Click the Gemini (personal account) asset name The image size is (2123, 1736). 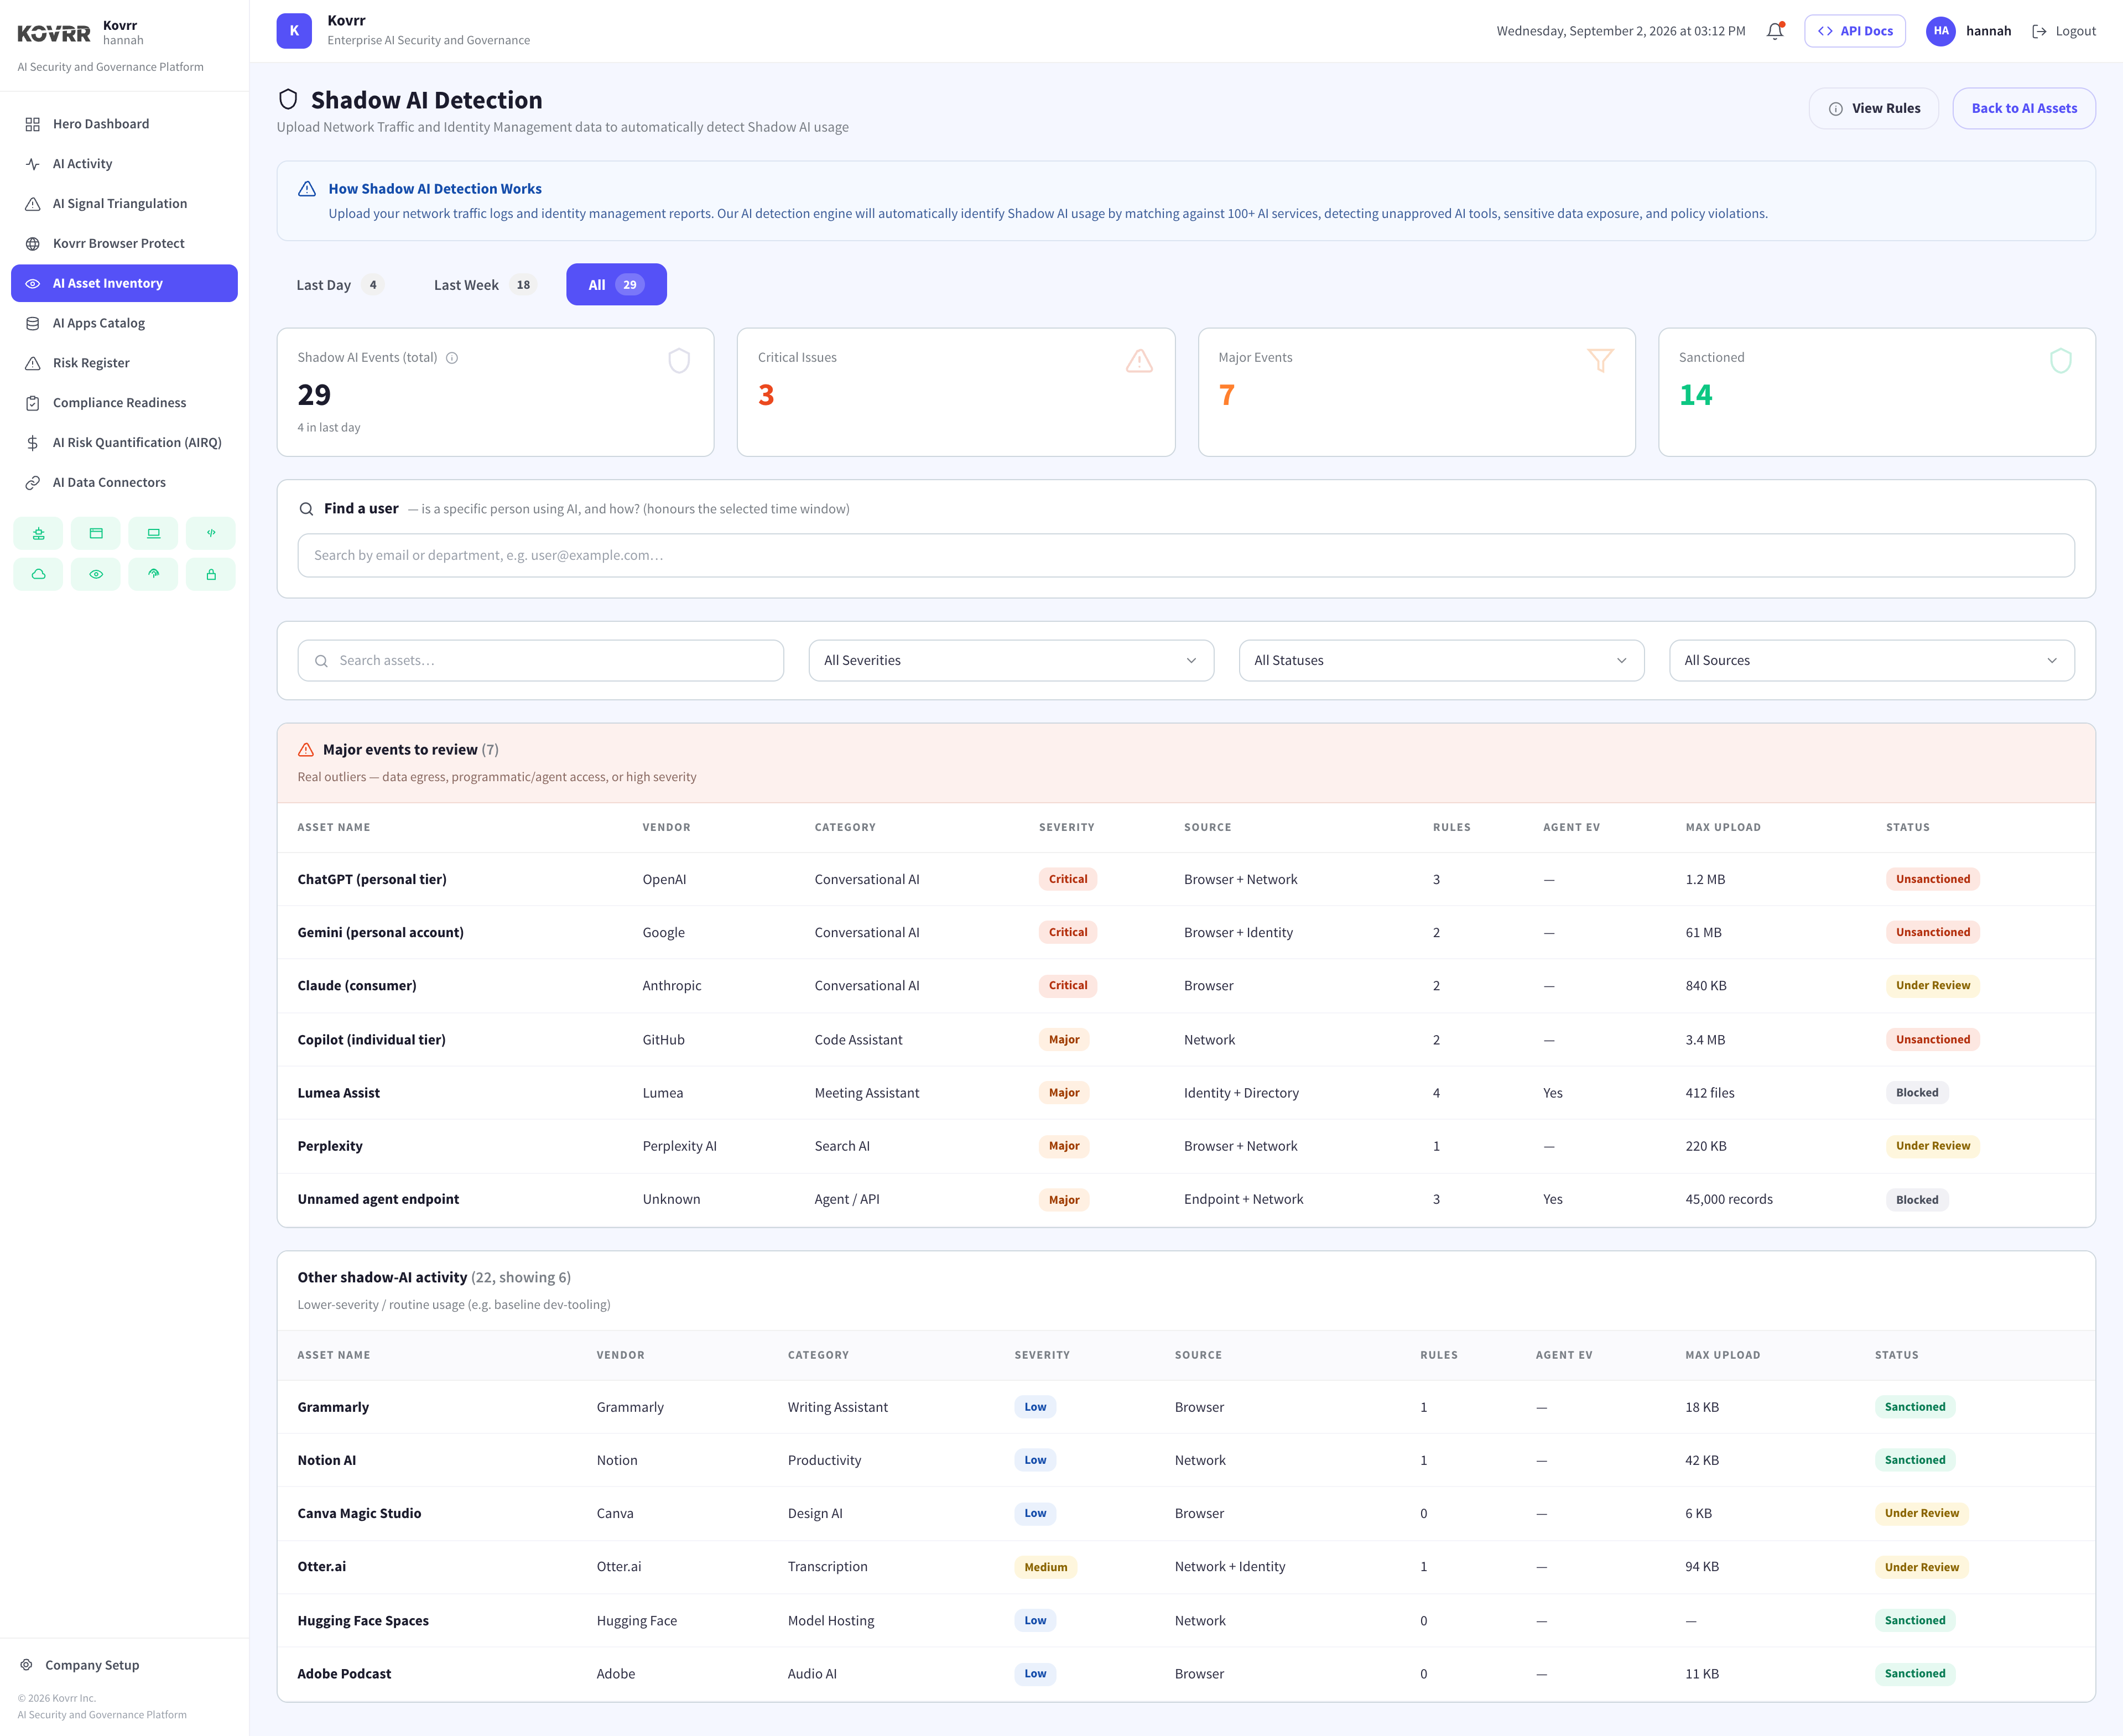[380, 932]
